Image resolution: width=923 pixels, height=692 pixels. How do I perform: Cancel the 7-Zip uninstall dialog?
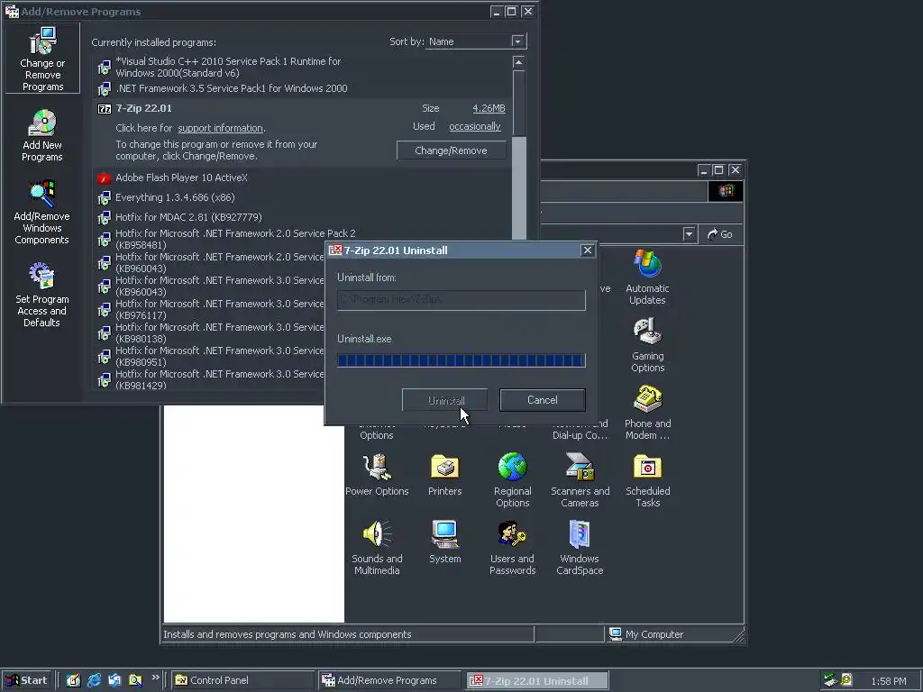tap(542, 400)
